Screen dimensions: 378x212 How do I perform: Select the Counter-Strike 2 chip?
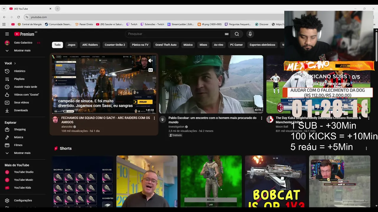click(x=115, y=45)
